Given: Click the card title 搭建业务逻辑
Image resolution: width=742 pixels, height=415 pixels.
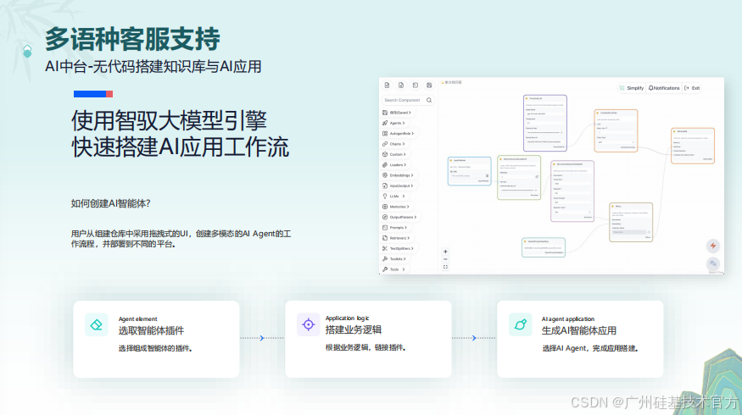Looking at the screenshot, I should [x=353, y=329].
